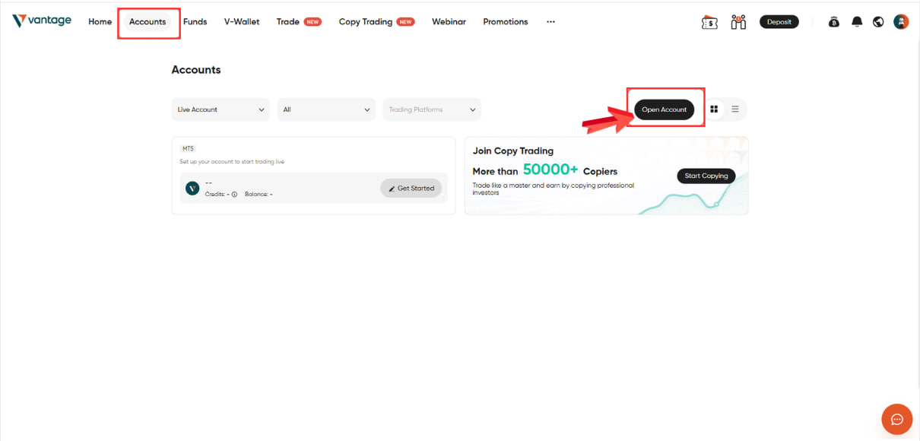Open the All filter dropdown

pos(325,109)
